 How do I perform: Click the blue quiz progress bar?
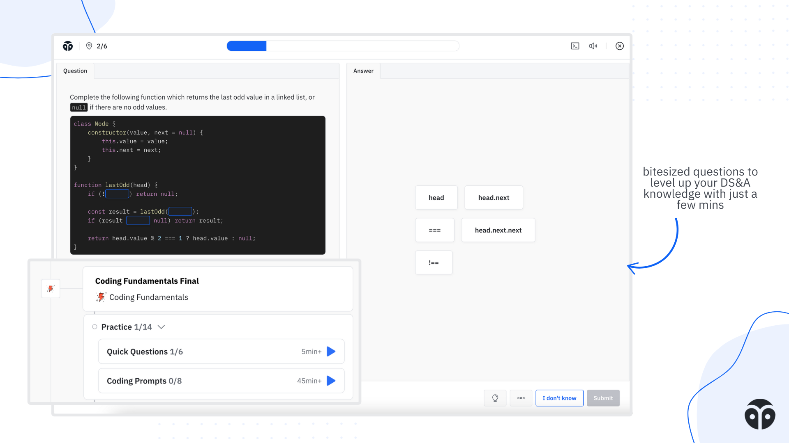247,46
